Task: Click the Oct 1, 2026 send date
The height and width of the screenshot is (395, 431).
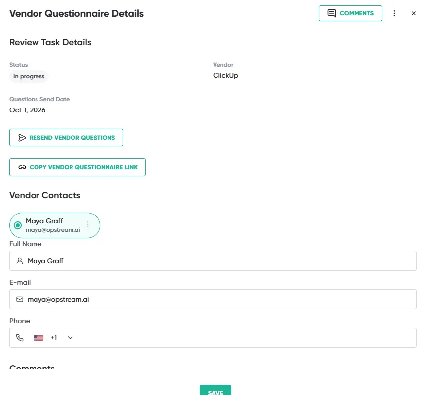Action: (28, 110)
